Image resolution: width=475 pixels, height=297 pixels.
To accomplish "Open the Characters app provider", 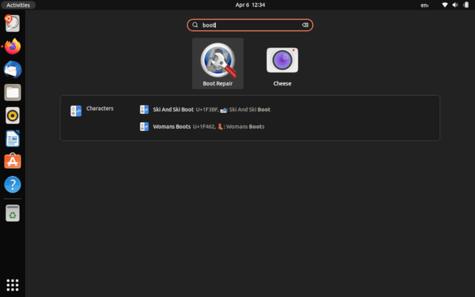I will [x=92, y=111].
